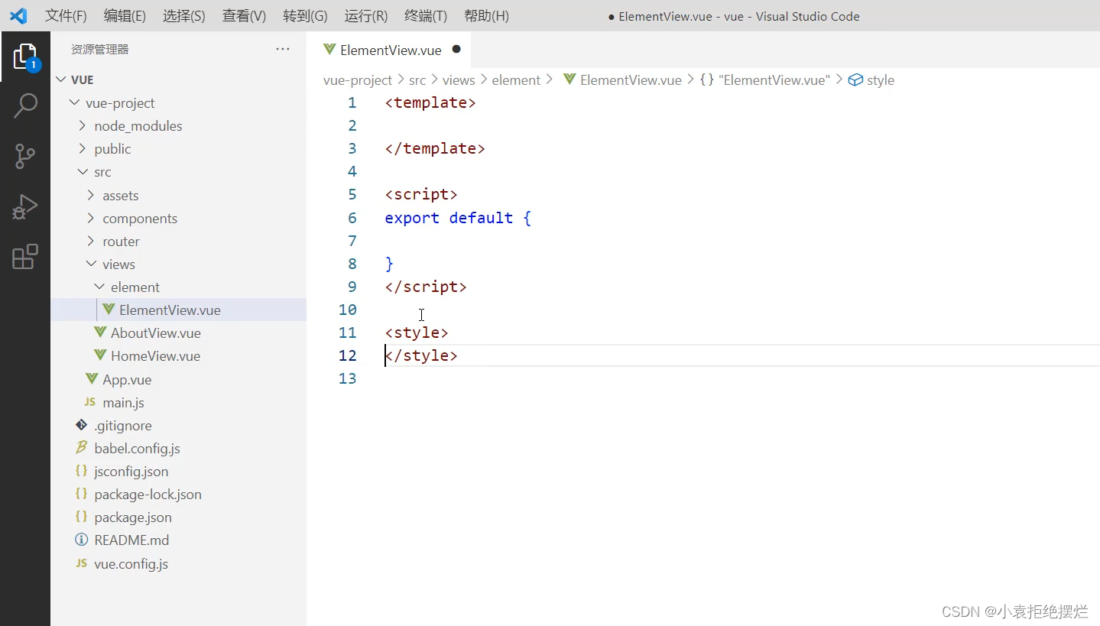The image size is (1100, 626).
Task: Open the Explorer view in activity bar
Action: point(25,57)
